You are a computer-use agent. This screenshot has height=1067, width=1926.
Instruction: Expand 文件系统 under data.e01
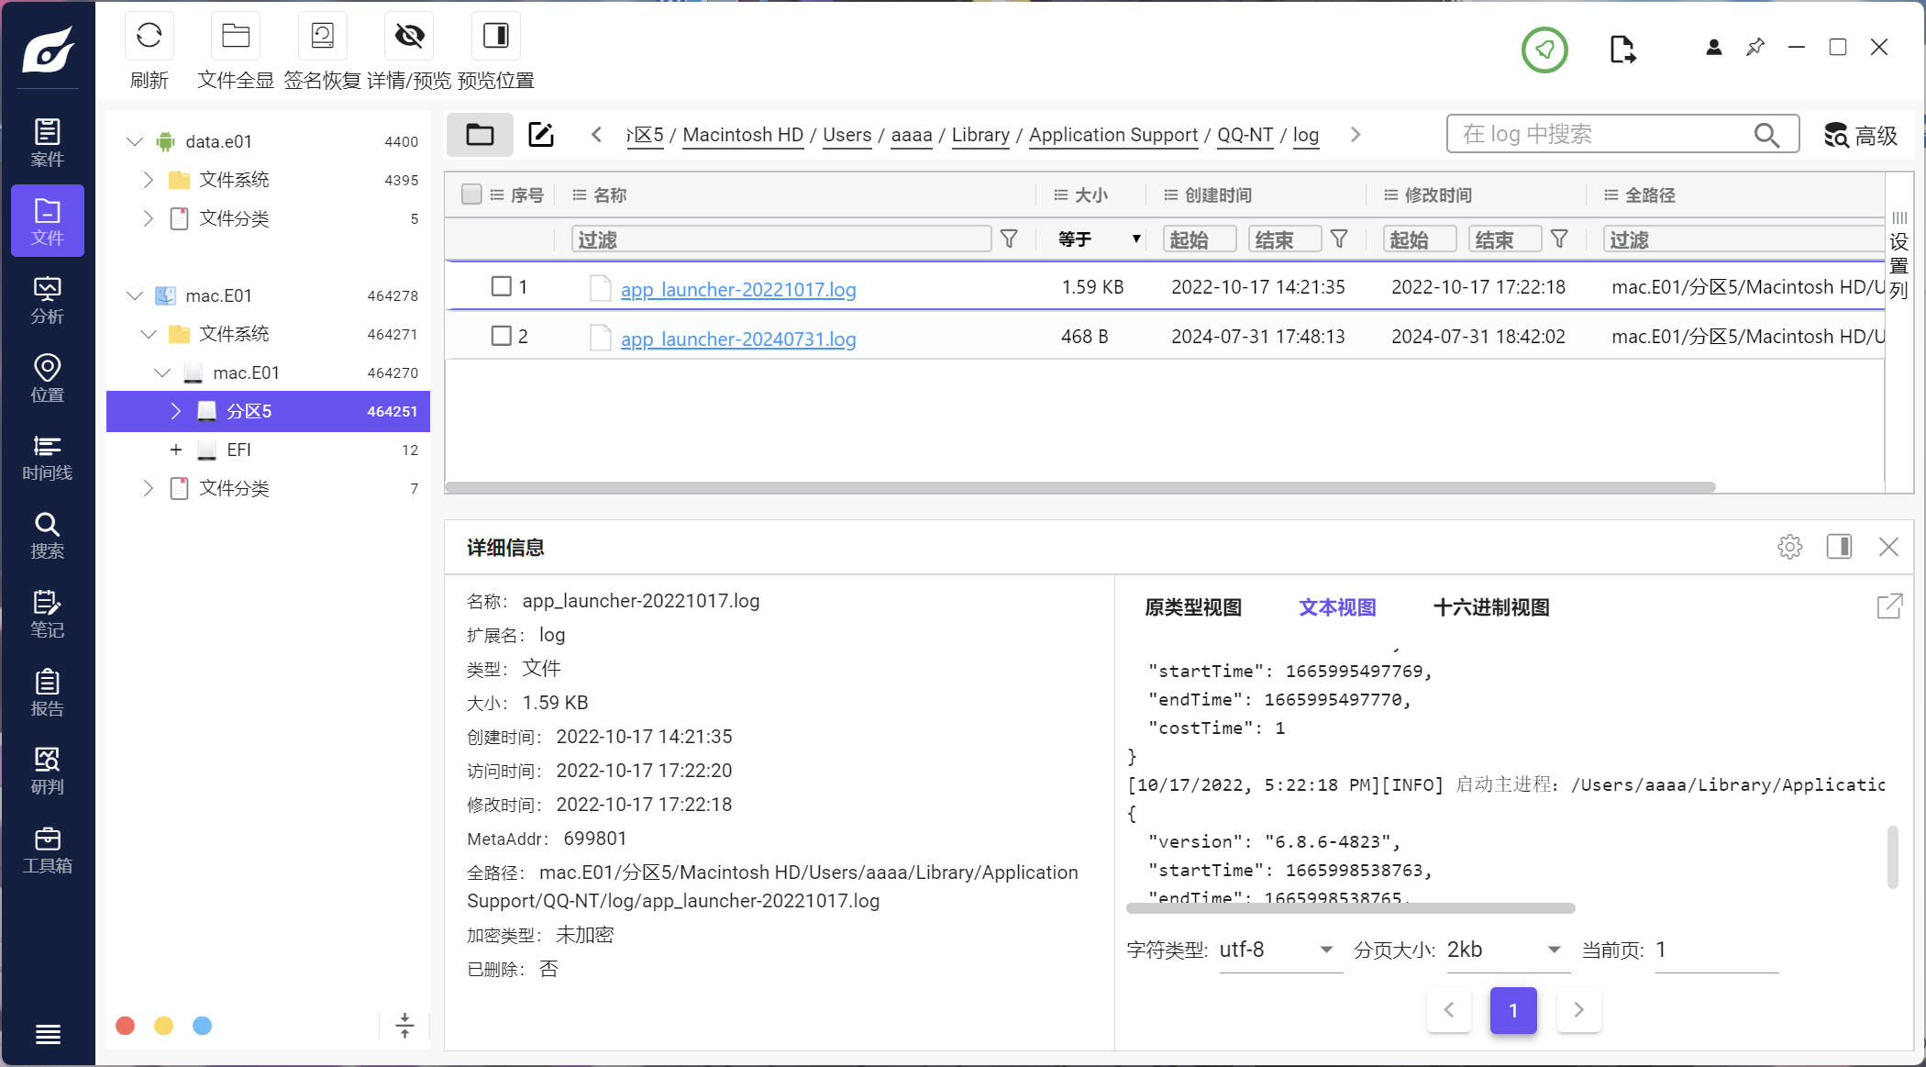(x=149, y=180)
